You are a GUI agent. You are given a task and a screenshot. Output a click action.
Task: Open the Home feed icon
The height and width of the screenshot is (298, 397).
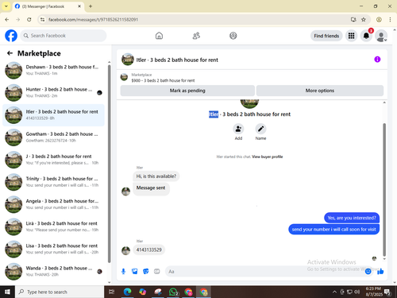[x=159, y=36]
